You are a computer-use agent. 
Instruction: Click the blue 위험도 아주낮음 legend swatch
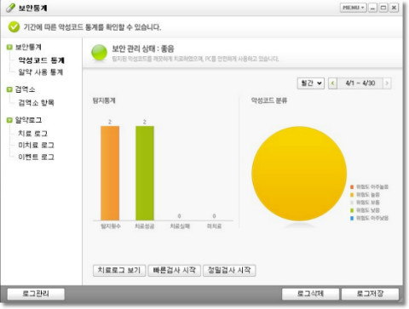[352, 218]
